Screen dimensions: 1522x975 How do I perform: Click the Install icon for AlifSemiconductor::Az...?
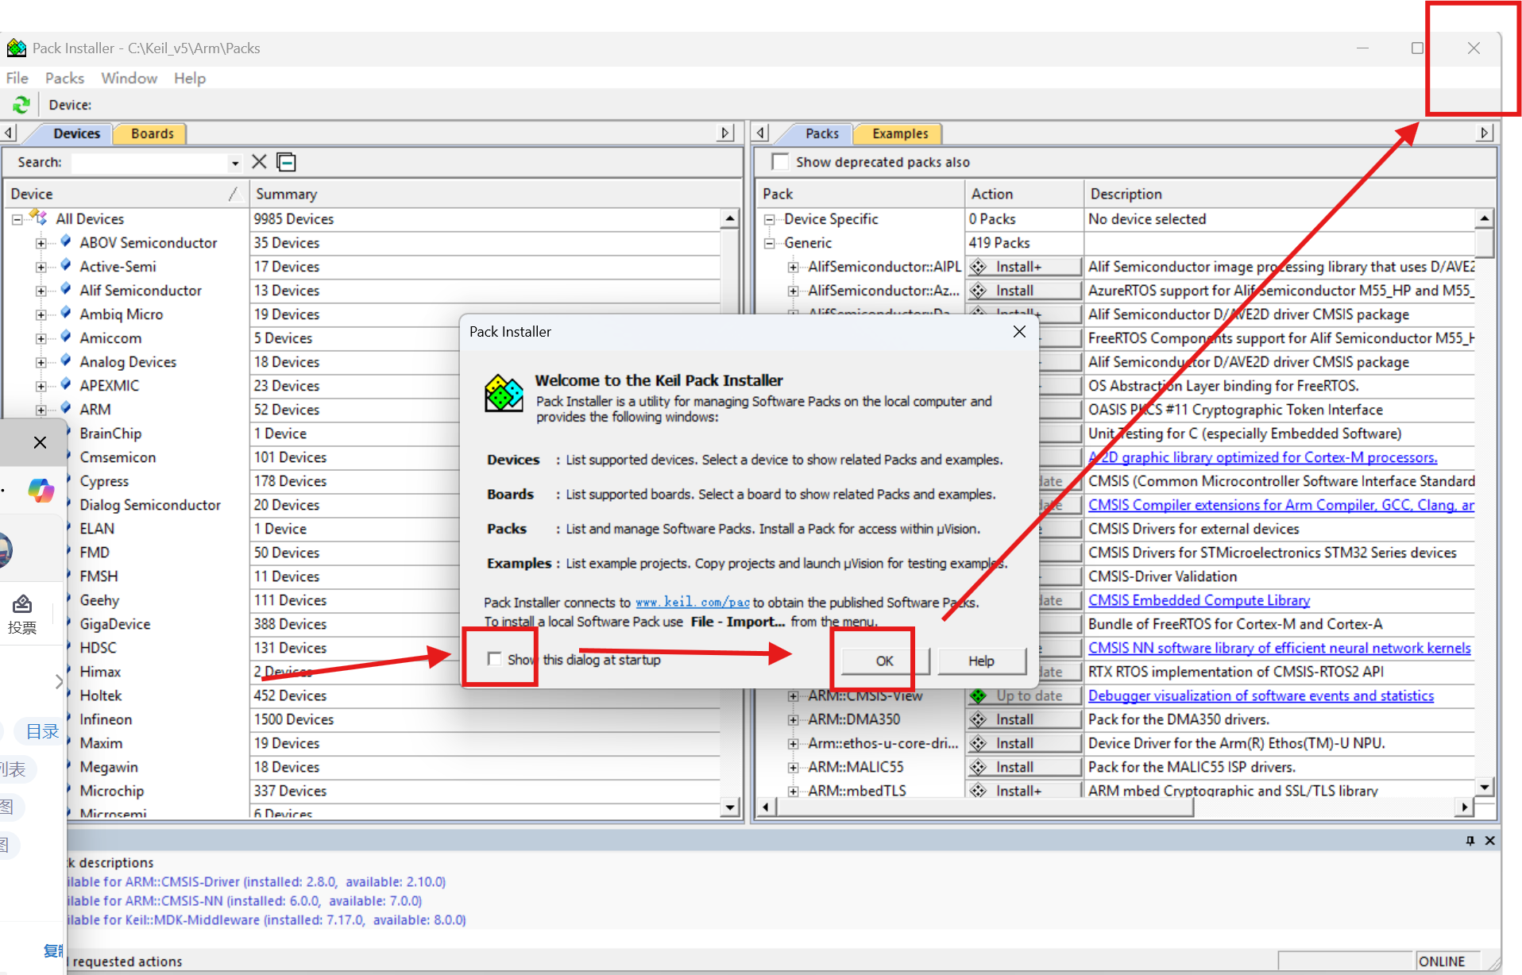coord(979,291)
